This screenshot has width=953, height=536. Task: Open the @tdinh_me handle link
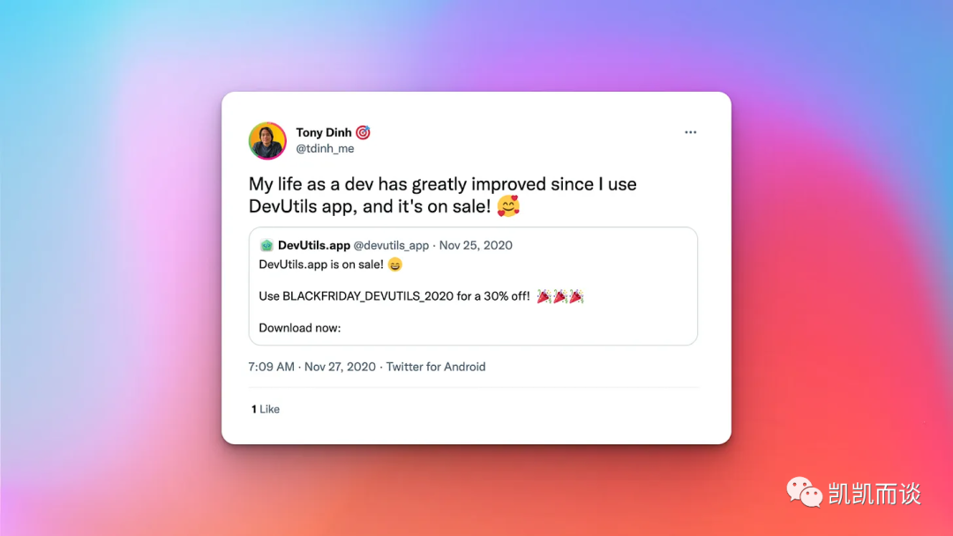tap(325, 149)
